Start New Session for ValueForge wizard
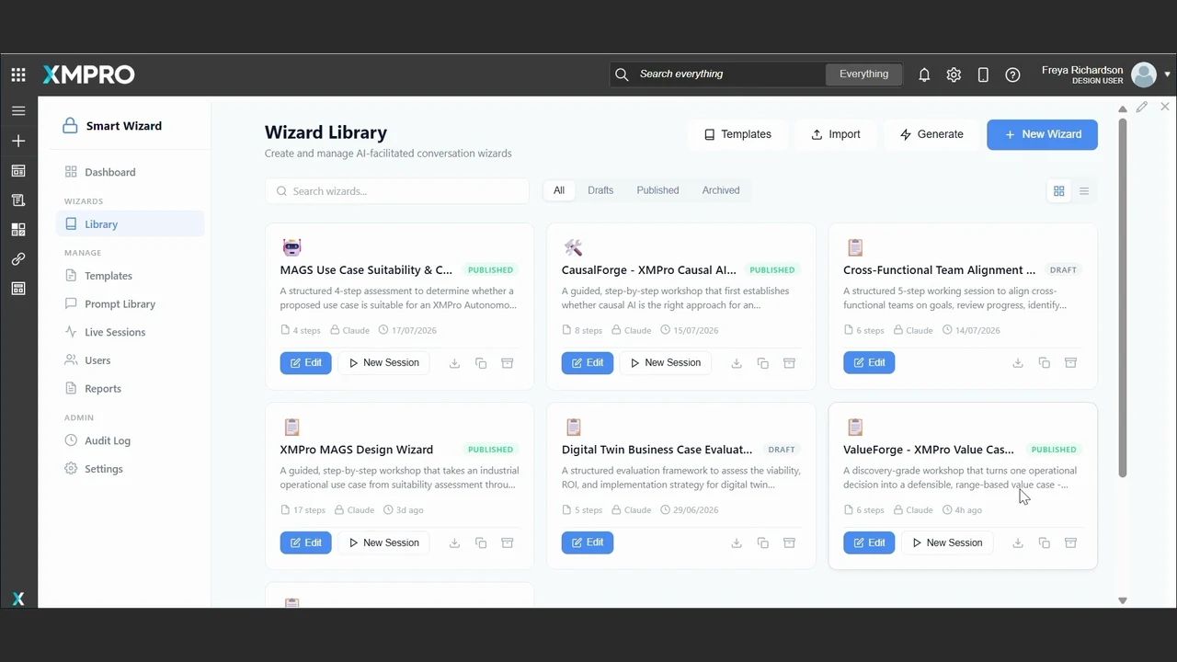1177x662 pixels. pyautogui.click(x=947, y=543)
